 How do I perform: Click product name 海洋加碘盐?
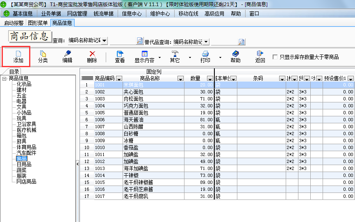tap(136, 169)
